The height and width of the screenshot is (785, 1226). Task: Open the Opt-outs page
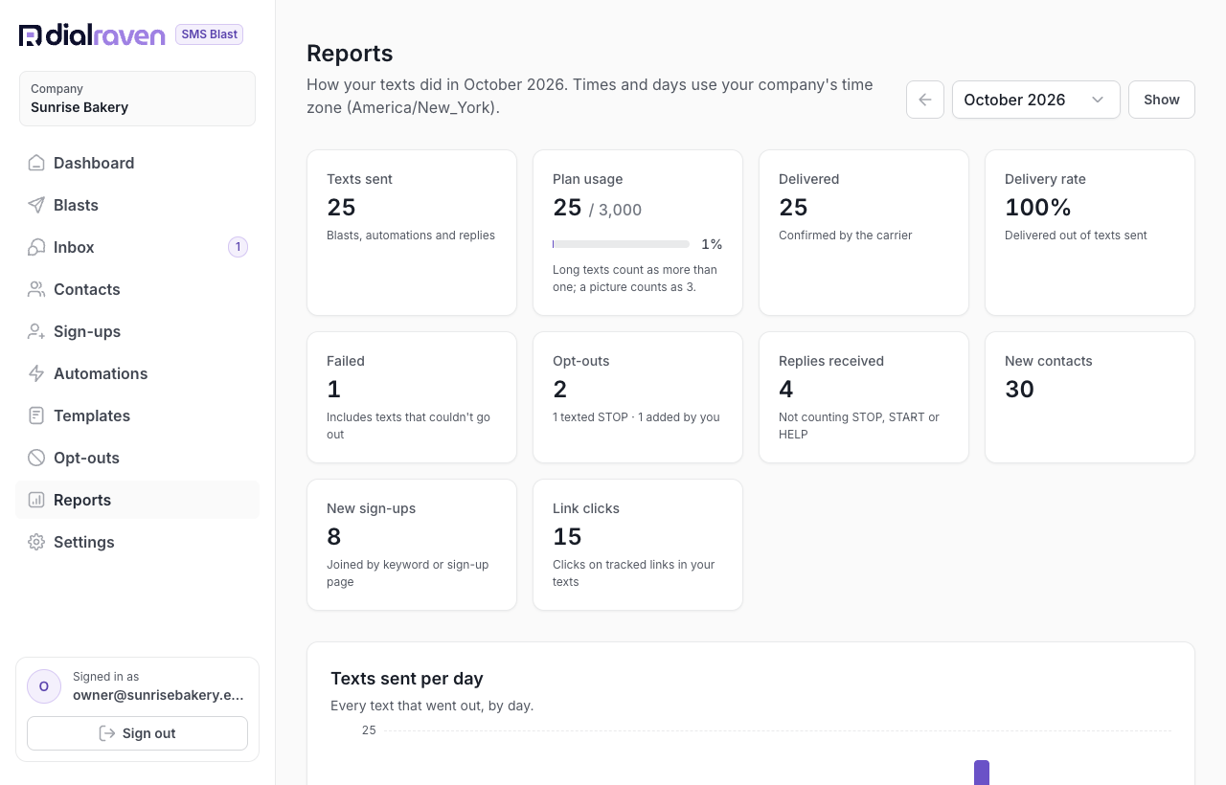click(x=137, y=458)
